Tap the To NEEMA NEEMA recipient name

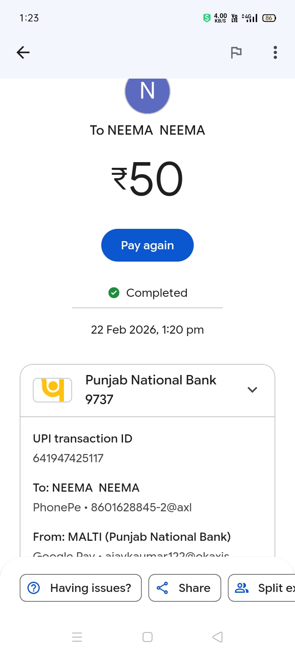(147, 130)
